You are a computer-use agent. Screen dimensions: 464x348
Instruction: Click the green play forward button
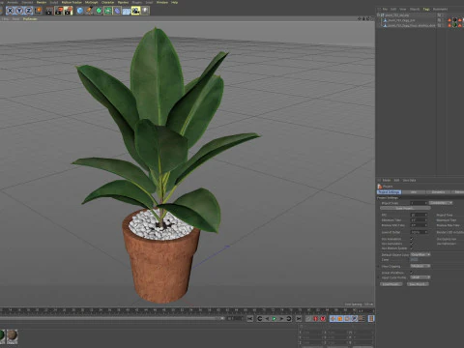pyautogui.click(x=274, y=319)
